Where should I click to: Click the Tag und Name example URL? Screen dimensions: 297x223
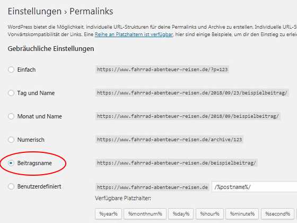(x=192, y=93)
